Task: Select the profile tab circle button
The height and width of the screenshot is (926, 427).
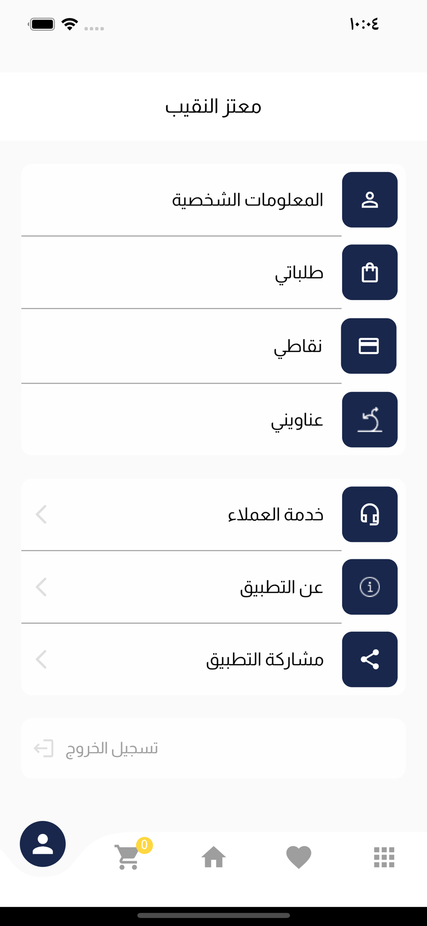Action: tap(43, 844)
